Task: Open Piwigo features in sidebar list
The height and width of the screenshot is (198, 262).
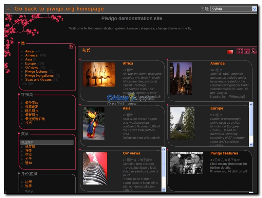Action: click(x=36, y=72)
